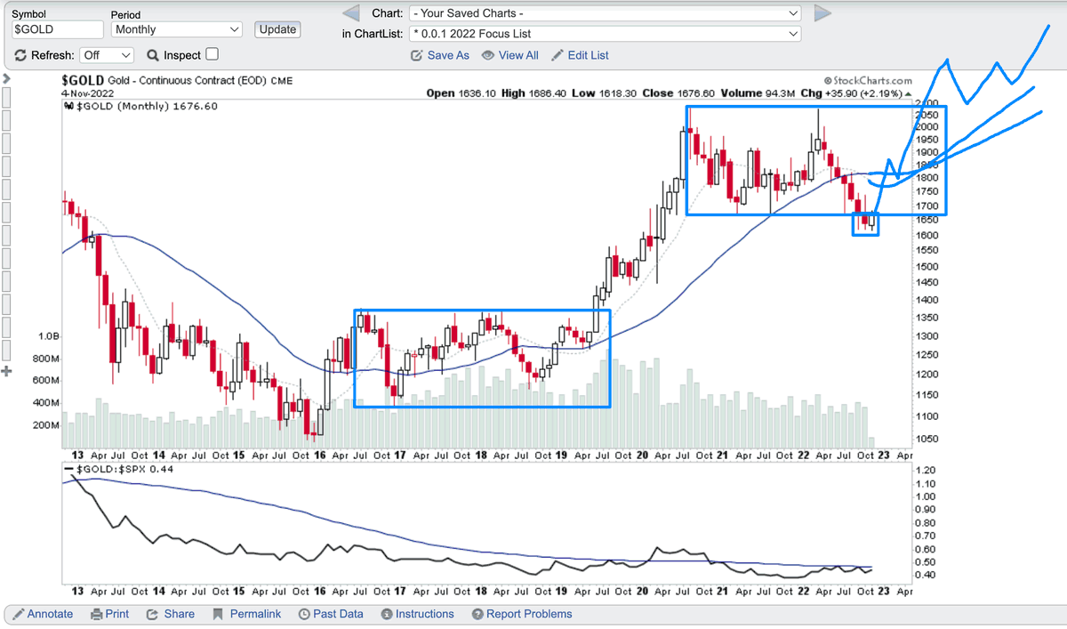
Task: Click the Save As pencil-box icon
Action: coord(417,55)
